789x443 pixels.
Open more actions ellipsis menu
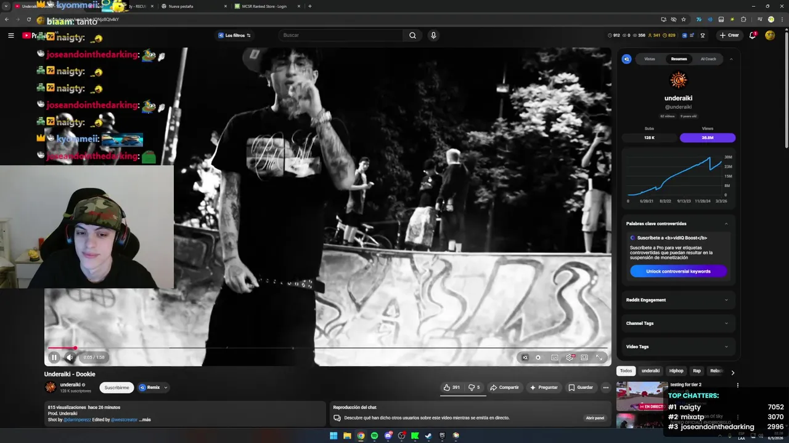point(606,388)
